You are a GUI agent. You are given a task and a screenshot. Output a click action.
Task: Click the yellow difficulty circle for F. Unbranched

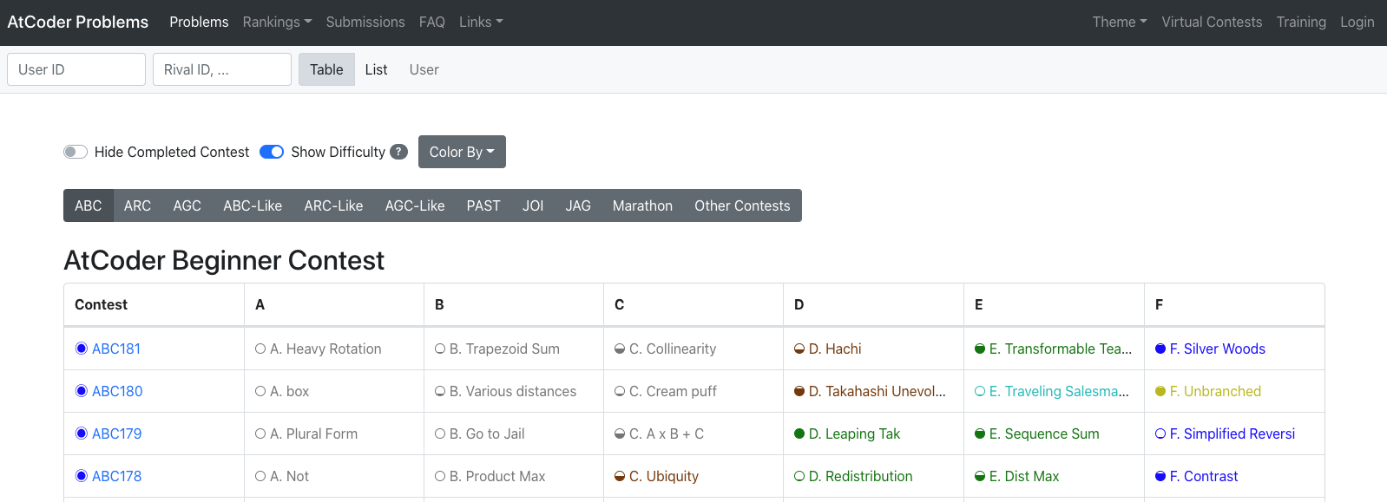tap(1160, 391)
